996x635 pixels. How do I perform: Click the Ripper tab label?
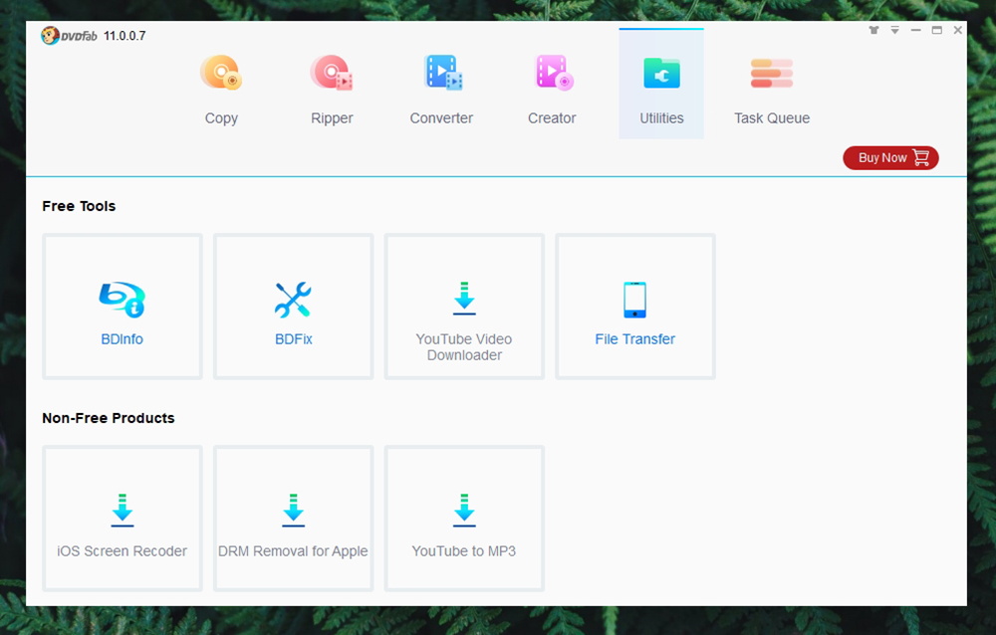(332, 118)
